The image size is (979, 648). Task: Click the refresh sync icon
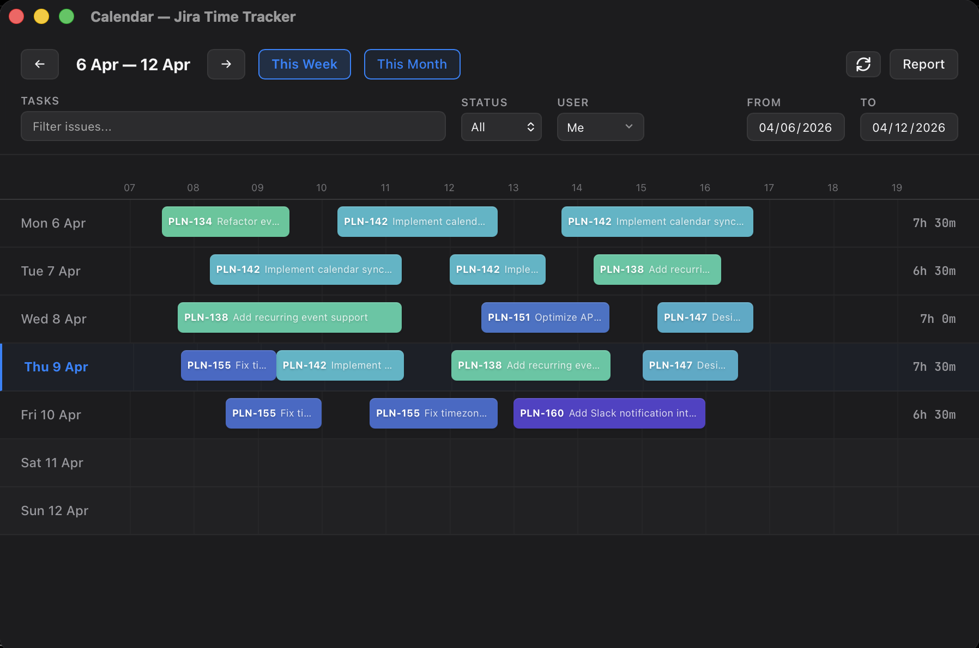point(863,64)
